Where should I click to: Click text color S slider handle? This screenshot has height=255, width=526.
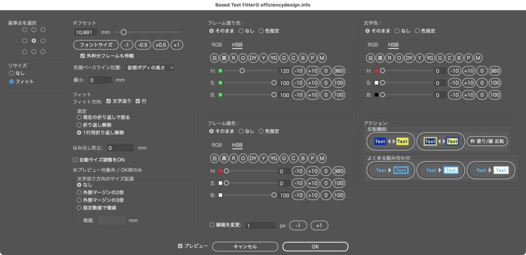382,83
